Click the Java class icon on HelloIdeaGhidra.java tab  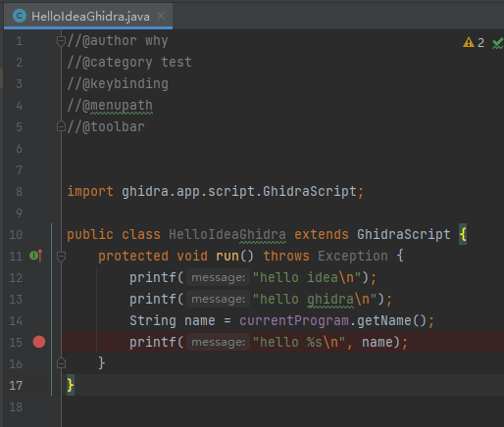20,16
